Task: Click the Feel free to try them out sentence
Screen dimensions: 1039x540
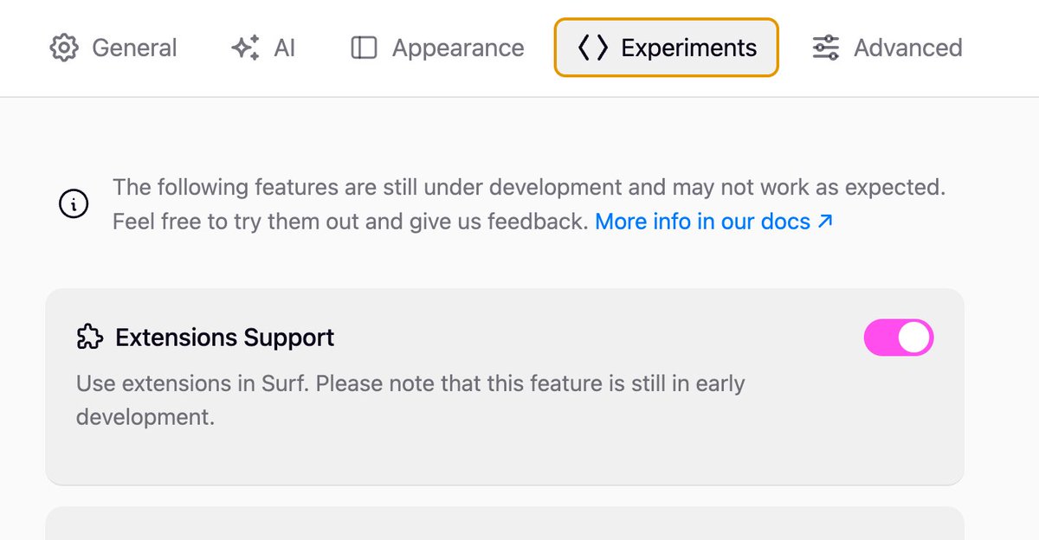Action: click(351, 222)
